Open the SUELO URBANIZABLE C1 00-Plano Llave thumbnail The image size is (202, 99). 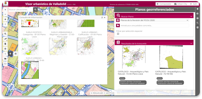(x=58, y=46)
